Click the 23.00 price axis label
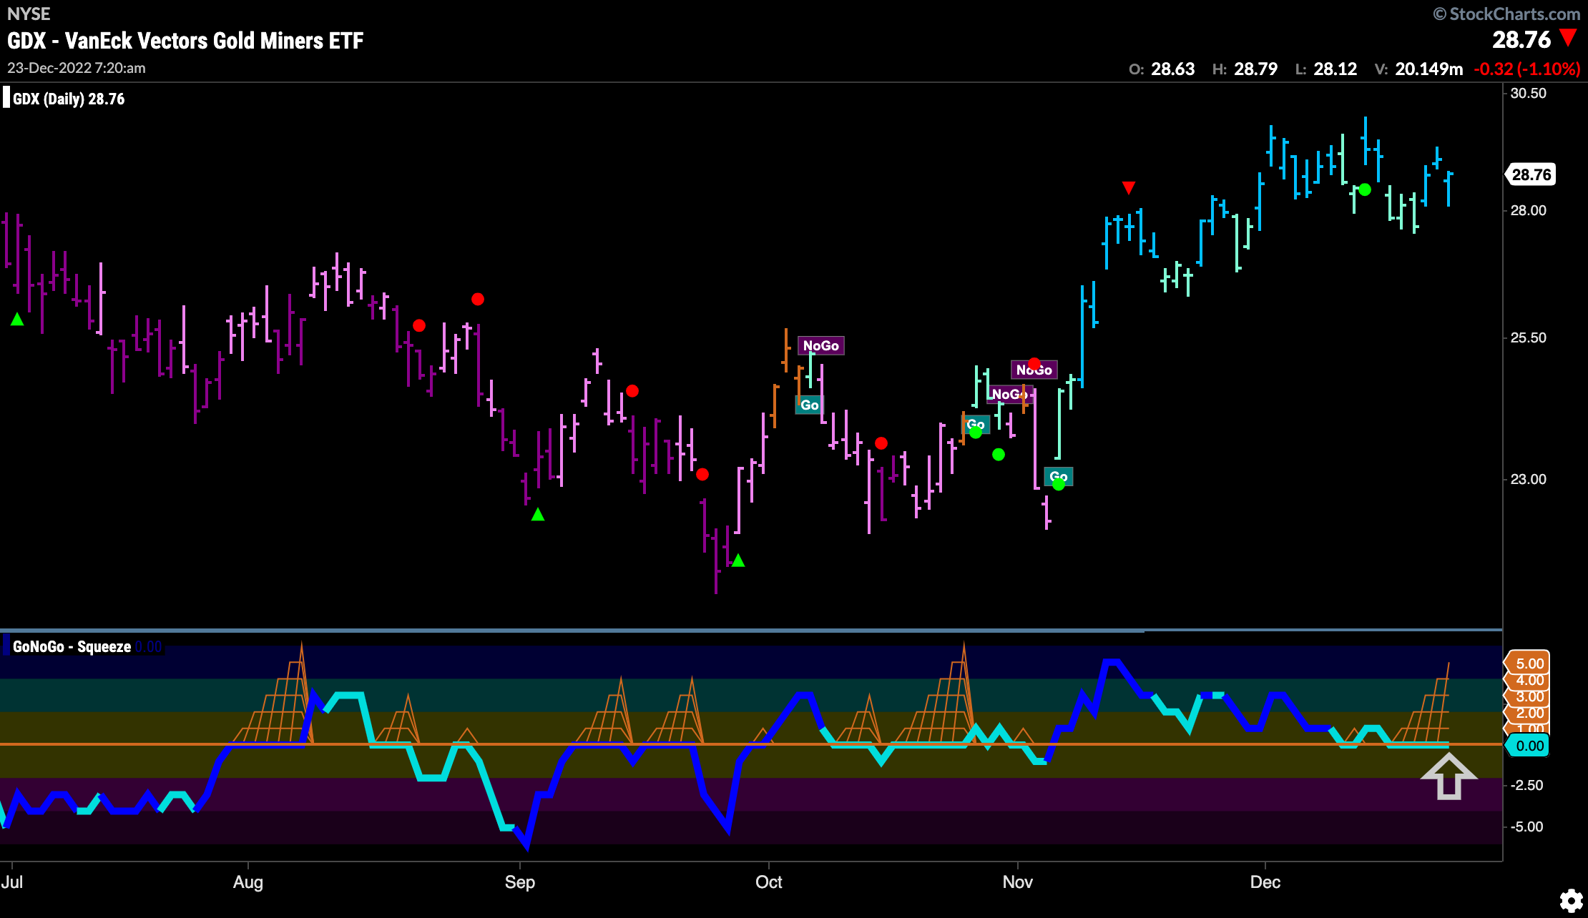 click(x=1529, y=479)
